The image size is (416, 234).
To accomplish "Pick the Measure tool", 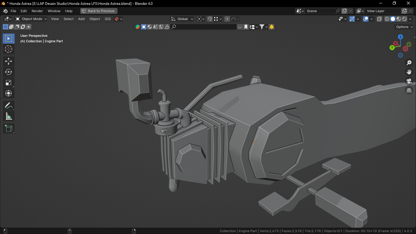I will click(x=9, y=116).
